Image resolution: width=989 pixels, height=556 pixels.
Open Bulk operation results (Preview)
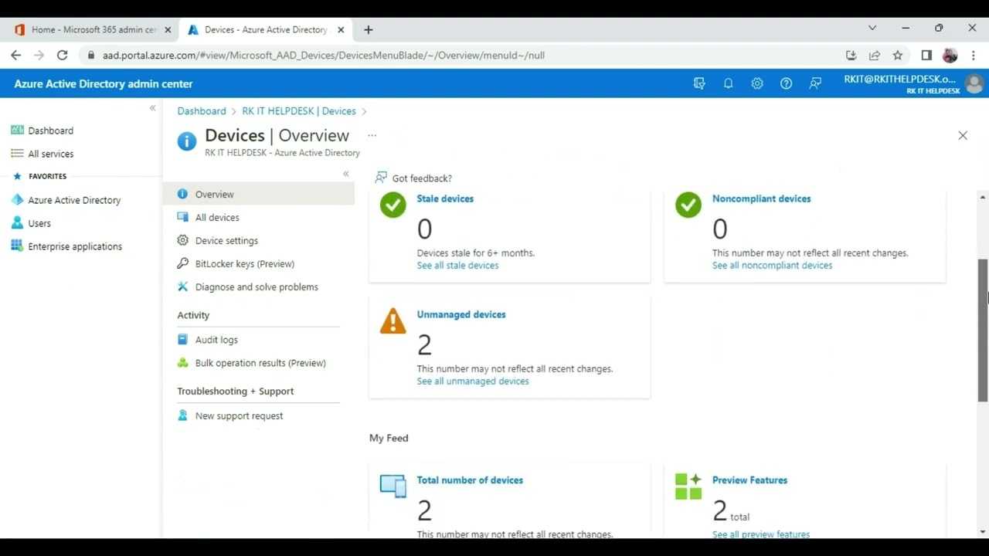click(259, 362)
